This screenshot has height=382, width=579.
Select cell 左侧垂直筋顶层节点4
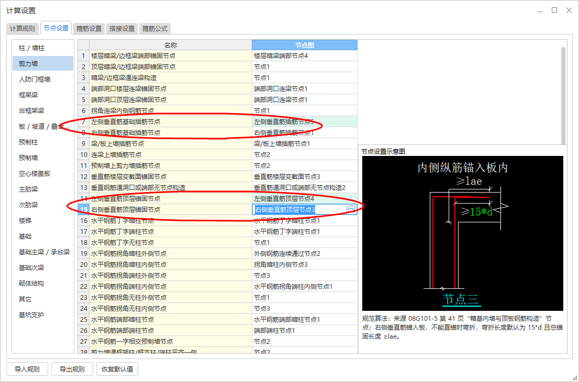305,198
